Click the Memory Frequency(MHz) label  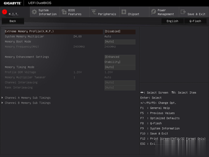[22, 47]
